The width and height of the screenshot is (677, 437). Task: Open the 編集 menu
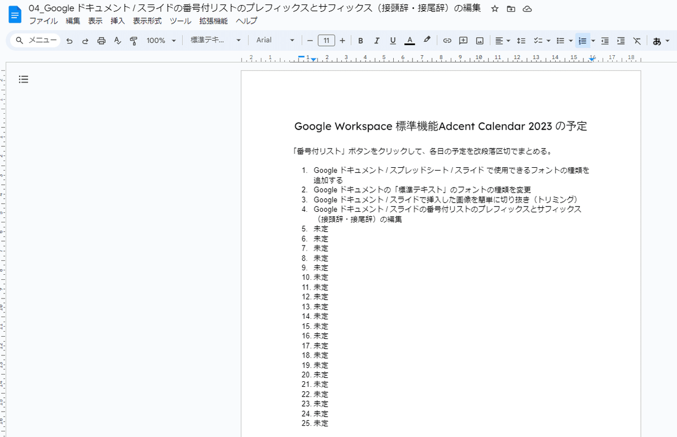click(73, 21)
